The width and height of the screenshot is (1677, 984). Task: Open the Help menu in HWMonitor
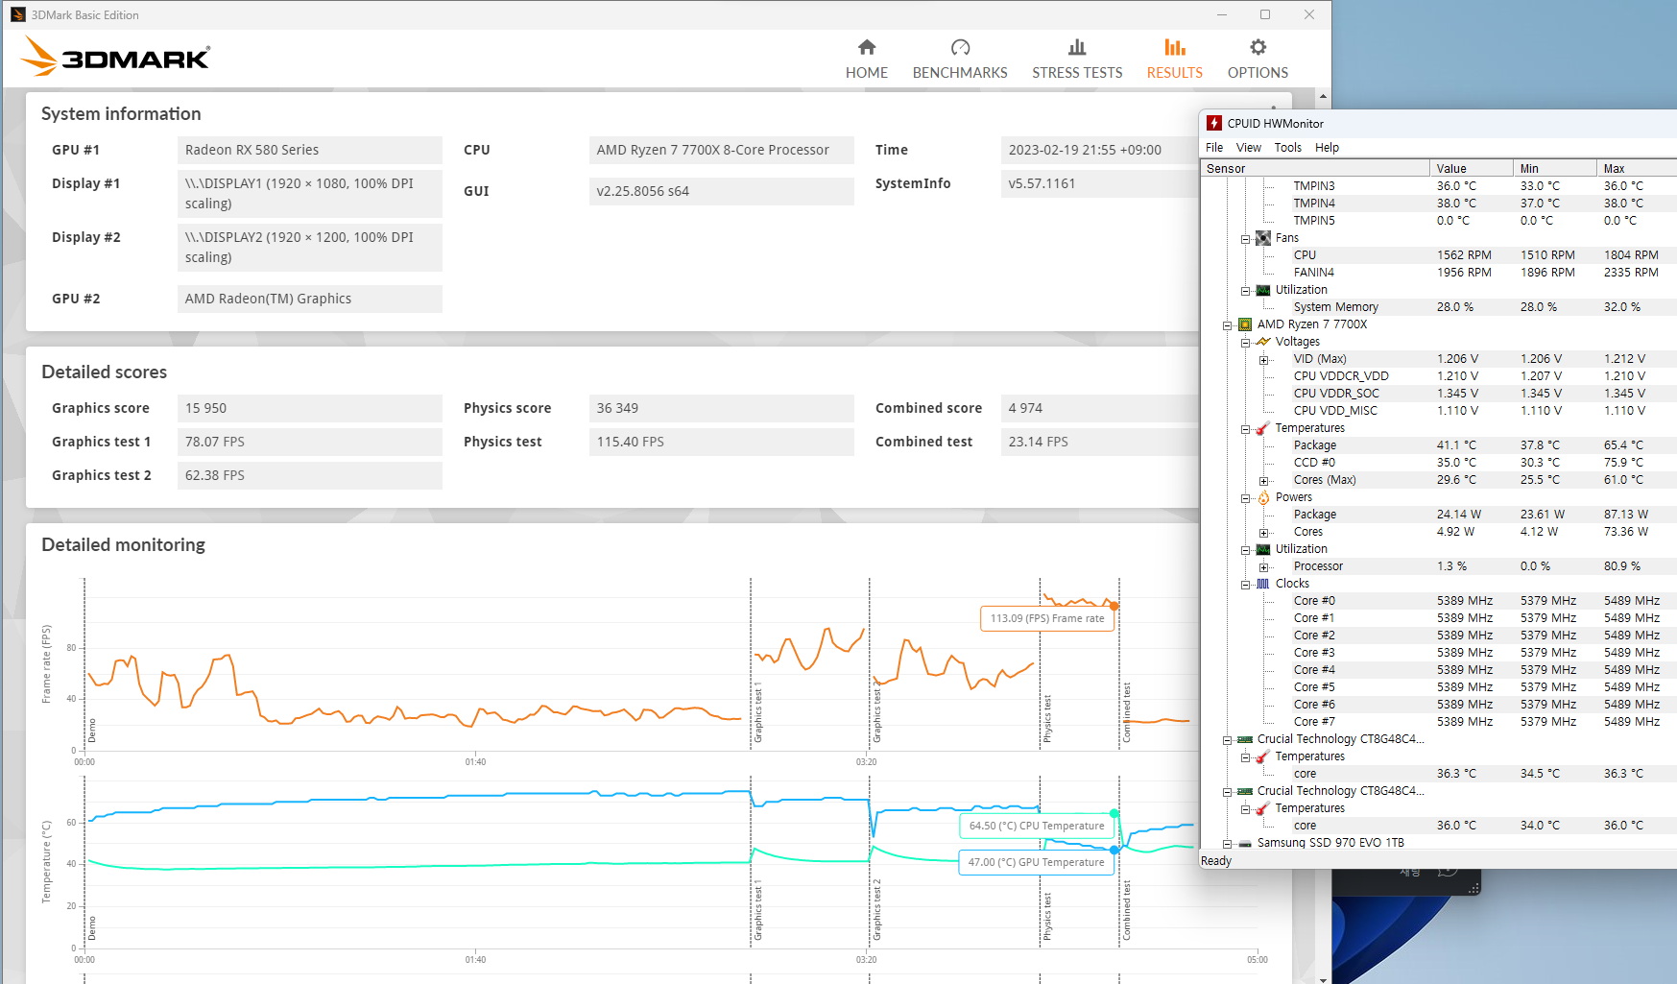1328,147
